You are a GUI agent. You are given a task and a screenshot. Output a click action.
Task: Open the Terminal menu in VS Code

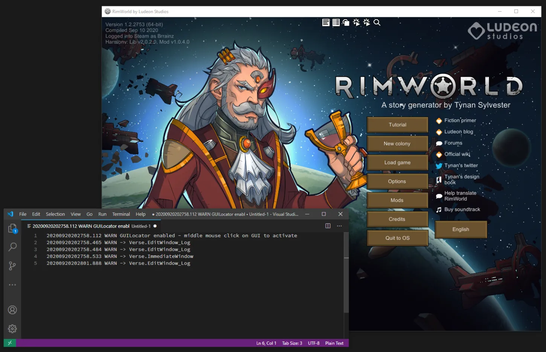121,214
